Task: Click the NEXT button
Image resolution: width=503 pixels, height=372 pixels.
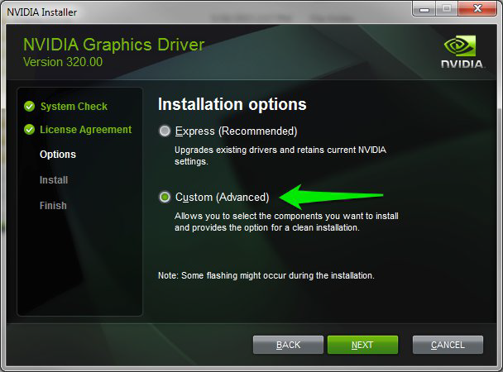Action: click(362, 345)
